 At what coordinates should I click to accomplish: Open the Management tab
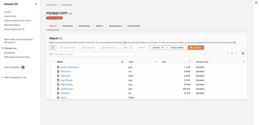pyautogui.click(x=115, y=26)
